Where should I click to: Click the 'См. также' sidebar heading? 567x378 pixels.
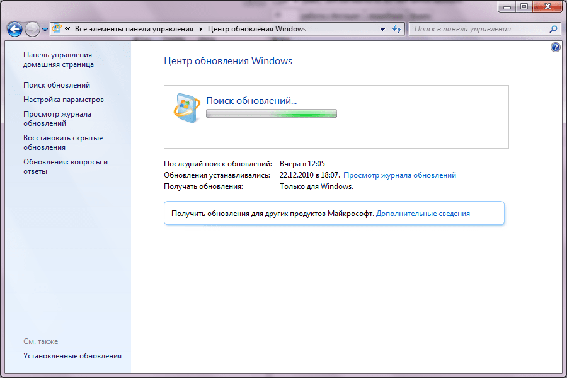click(x=41, y=341)
